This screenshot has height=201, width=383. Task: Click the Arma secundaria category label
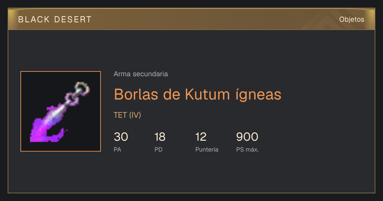click(x=141, y=74)
